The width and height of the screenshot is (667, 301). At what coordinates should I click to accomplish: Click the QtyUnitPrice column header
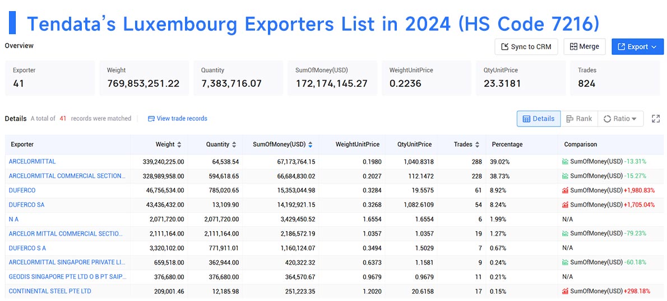click(414, 144)
